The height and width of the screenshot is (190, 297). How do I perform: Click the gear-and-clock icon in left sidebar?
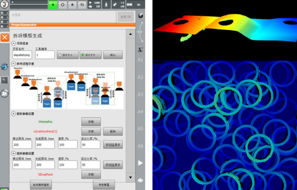4,67
